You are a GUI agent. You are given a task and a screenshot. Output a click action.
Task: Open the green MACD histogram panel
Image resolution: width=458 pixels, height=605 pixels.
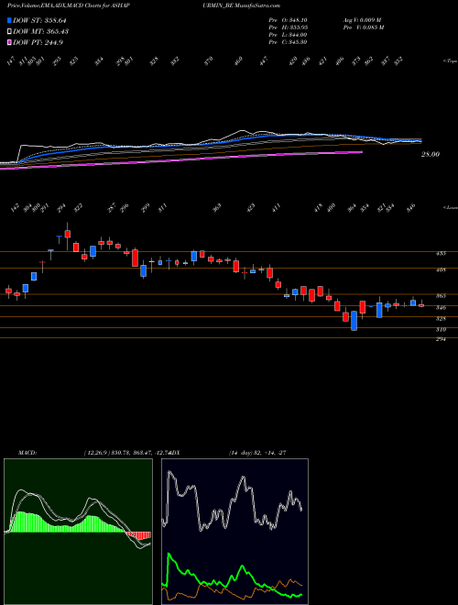click(78, 532)
